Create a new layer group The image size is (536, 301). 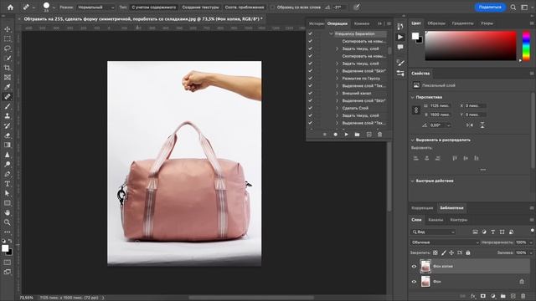(502, 296)
